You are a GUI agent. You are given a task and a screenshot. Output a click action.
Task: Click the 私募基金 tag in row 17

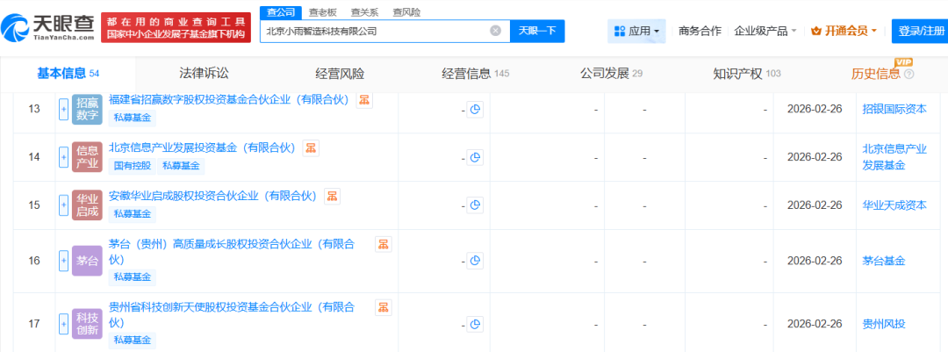(x=132, y=340)
